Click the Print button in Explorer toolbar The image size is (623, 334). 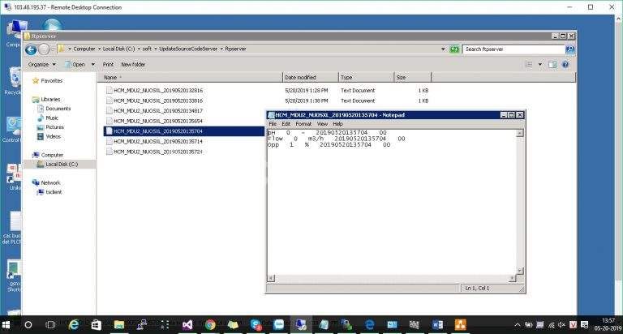click(108, 64)
